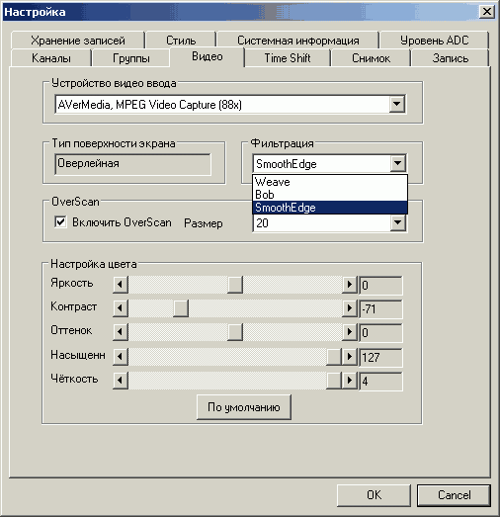Click the Яркость value field
This screenshot has width=500, height=517.
[x=380, y=285]
